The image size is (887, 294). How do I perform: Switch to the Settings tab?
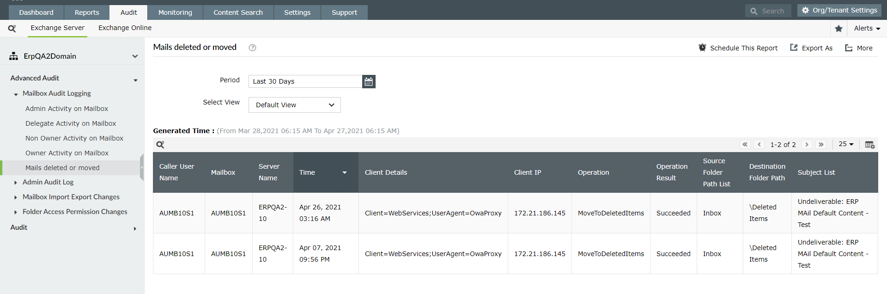(297, 12)
